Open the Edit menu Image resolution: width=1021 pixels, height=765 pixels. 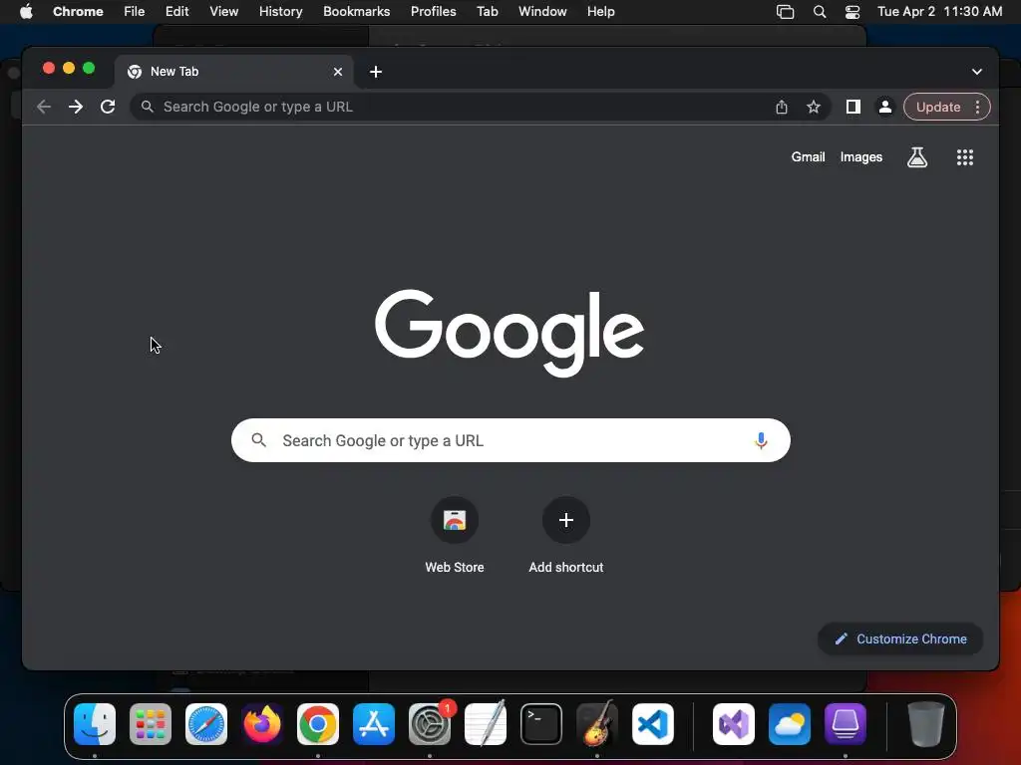point(177,11)
